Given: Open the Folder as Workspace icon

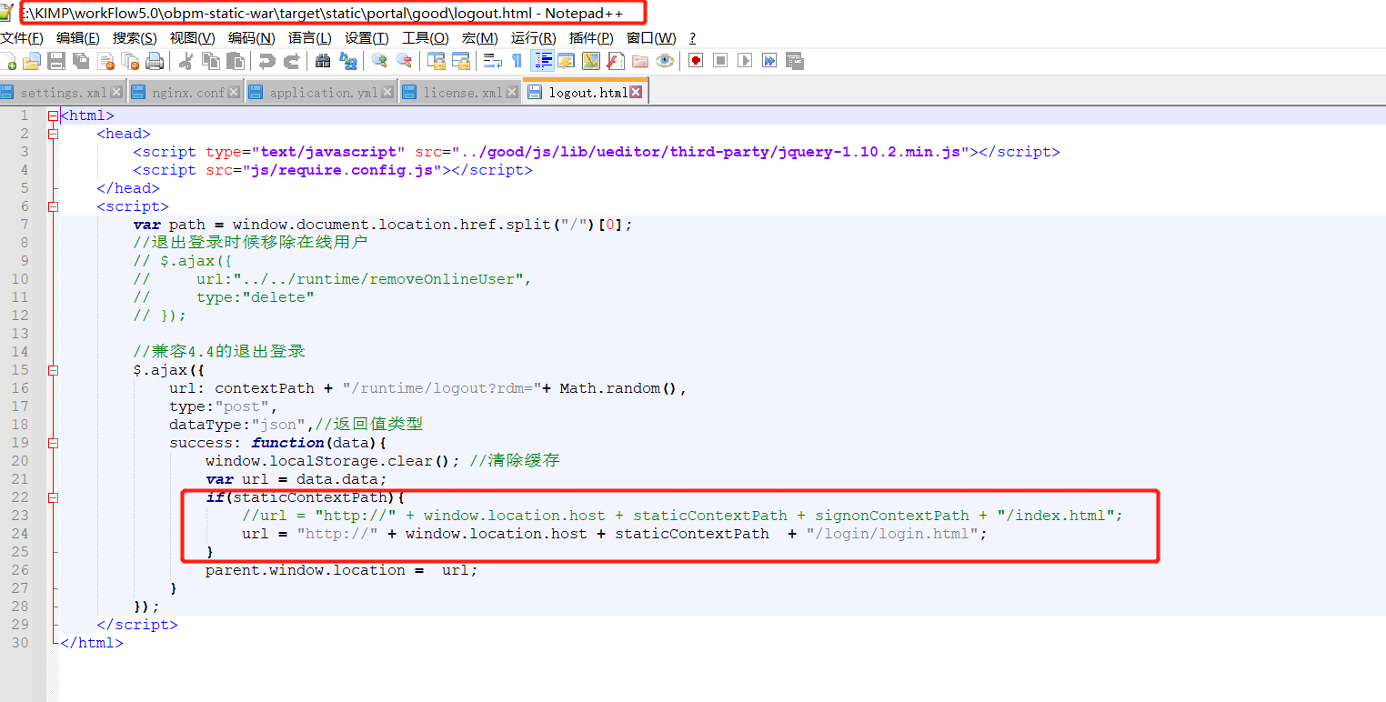Looking at the screenshot, I should (640, 61).
